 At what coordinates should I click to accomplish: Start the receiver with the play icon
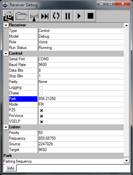point(79,16)
